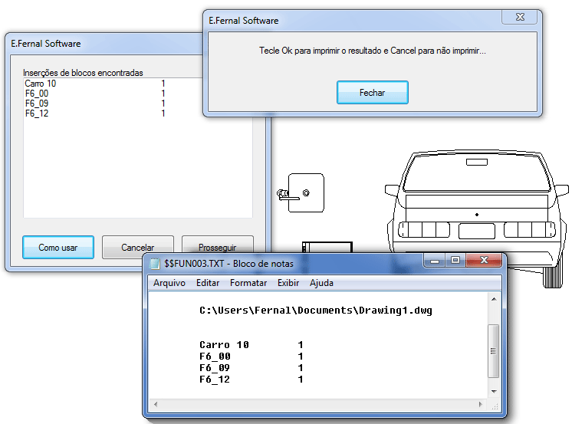The width and height of the screenshot is (572, 424).
Task: Click the F6_09 line in Notepad
Action: pos(251,368)
